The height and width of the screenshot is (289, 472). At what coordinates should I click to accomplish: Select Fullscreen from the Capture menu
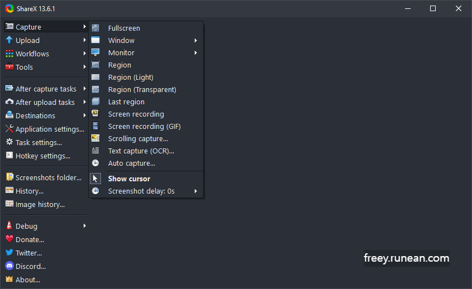(146, 28)
